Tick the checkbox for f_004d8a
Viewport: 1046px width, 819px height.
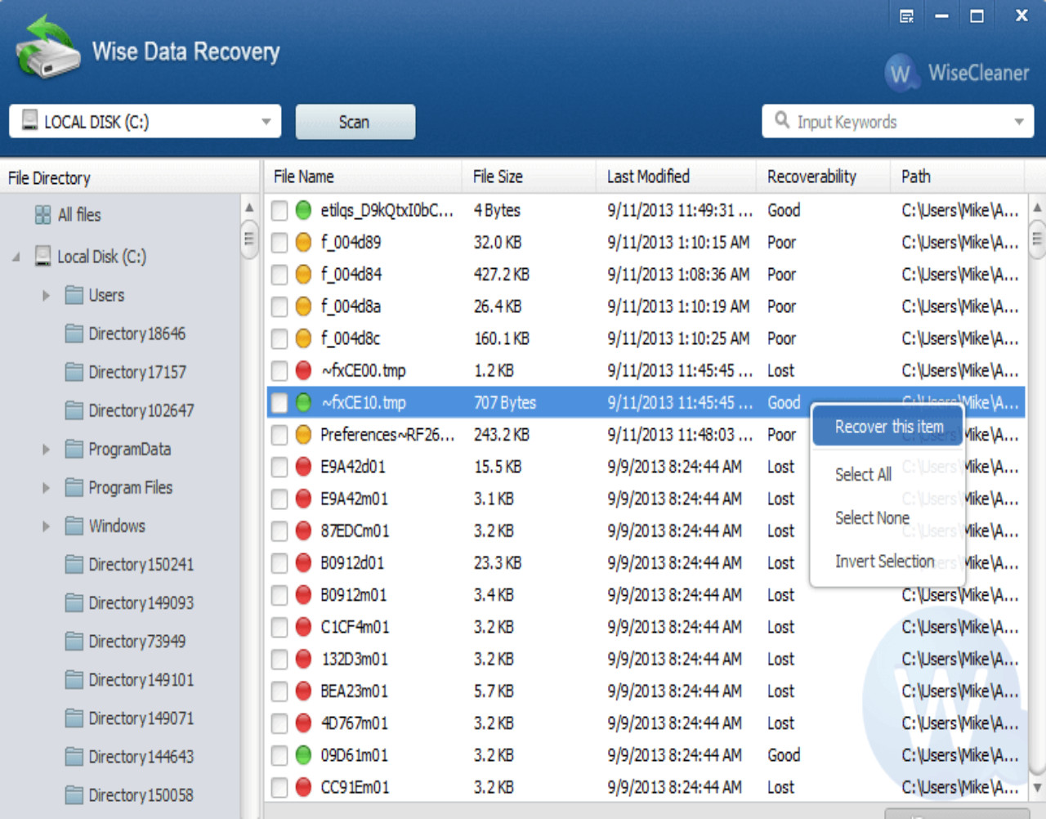[279, 307]
